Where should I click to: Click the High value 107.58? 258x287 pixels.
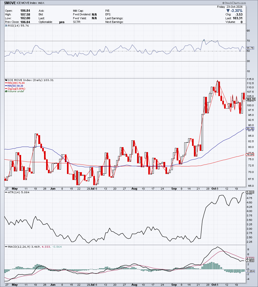click(x=25, y=15)
